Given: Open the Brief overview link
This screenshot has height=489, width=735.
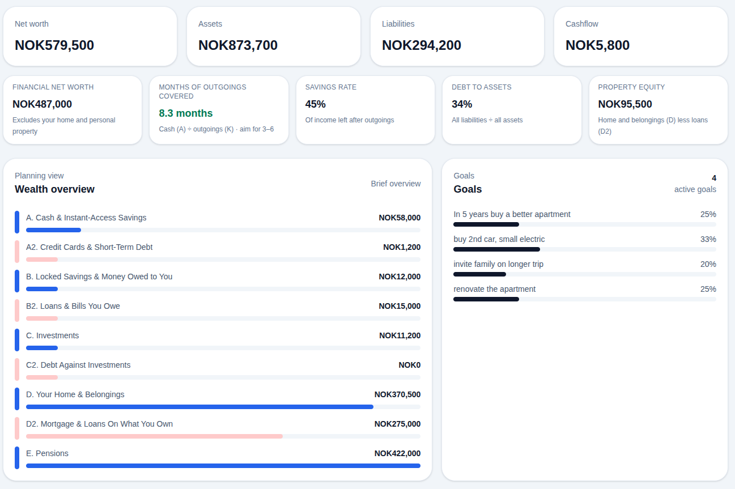Looking at the screenshot, I should click(x=396, y=184).
